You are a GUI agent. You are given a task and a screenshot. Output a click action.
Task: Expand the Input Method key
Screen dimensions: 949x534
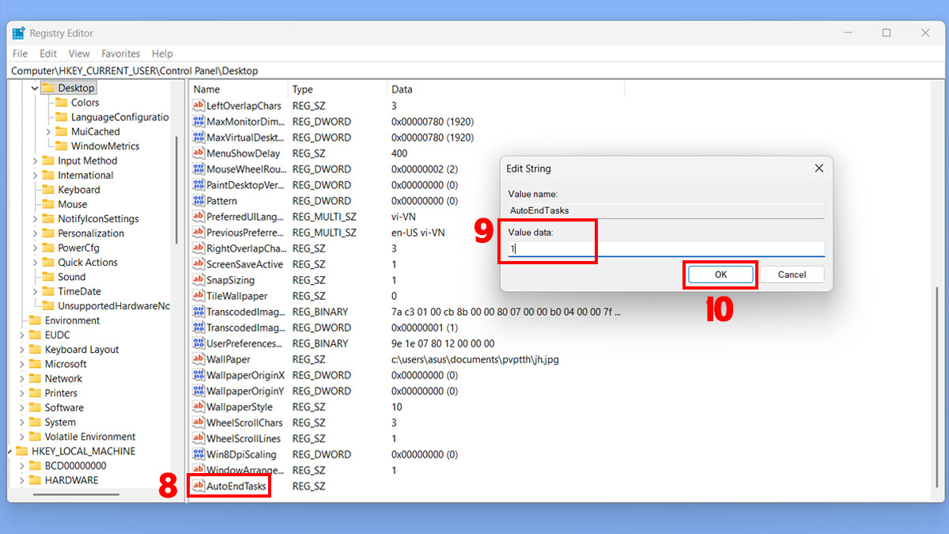click(x=35, y=161)
